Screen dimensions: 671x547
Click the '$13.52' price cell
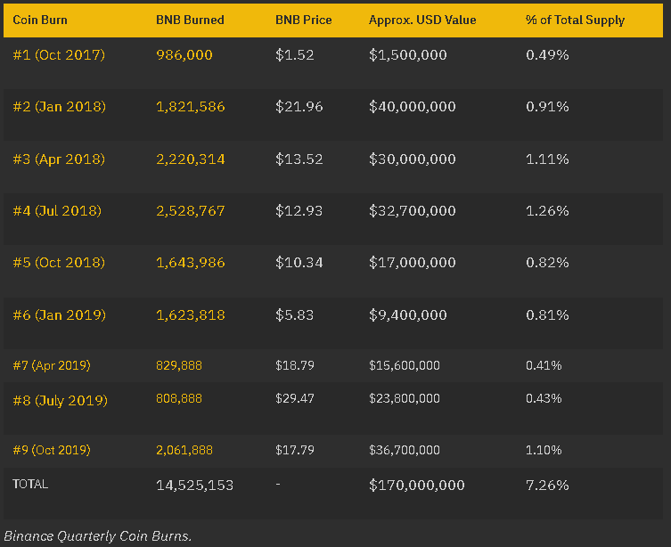coord(299,159)
